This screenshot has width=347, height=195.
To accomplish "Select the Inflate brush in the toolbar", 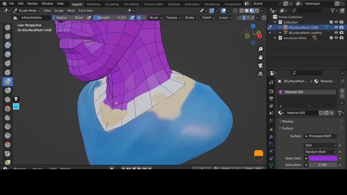I will click(x=8, y=81).
